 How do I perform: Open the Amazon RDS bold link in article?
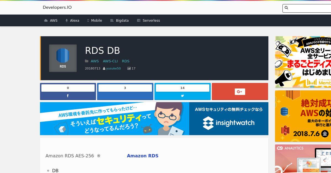(x=143, y=156)
